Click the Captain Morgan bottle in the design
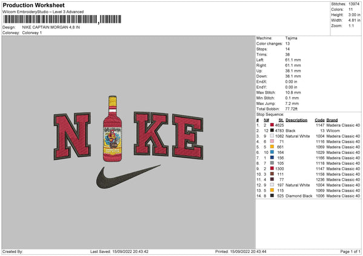363x256 pixels. coord(113,129)
